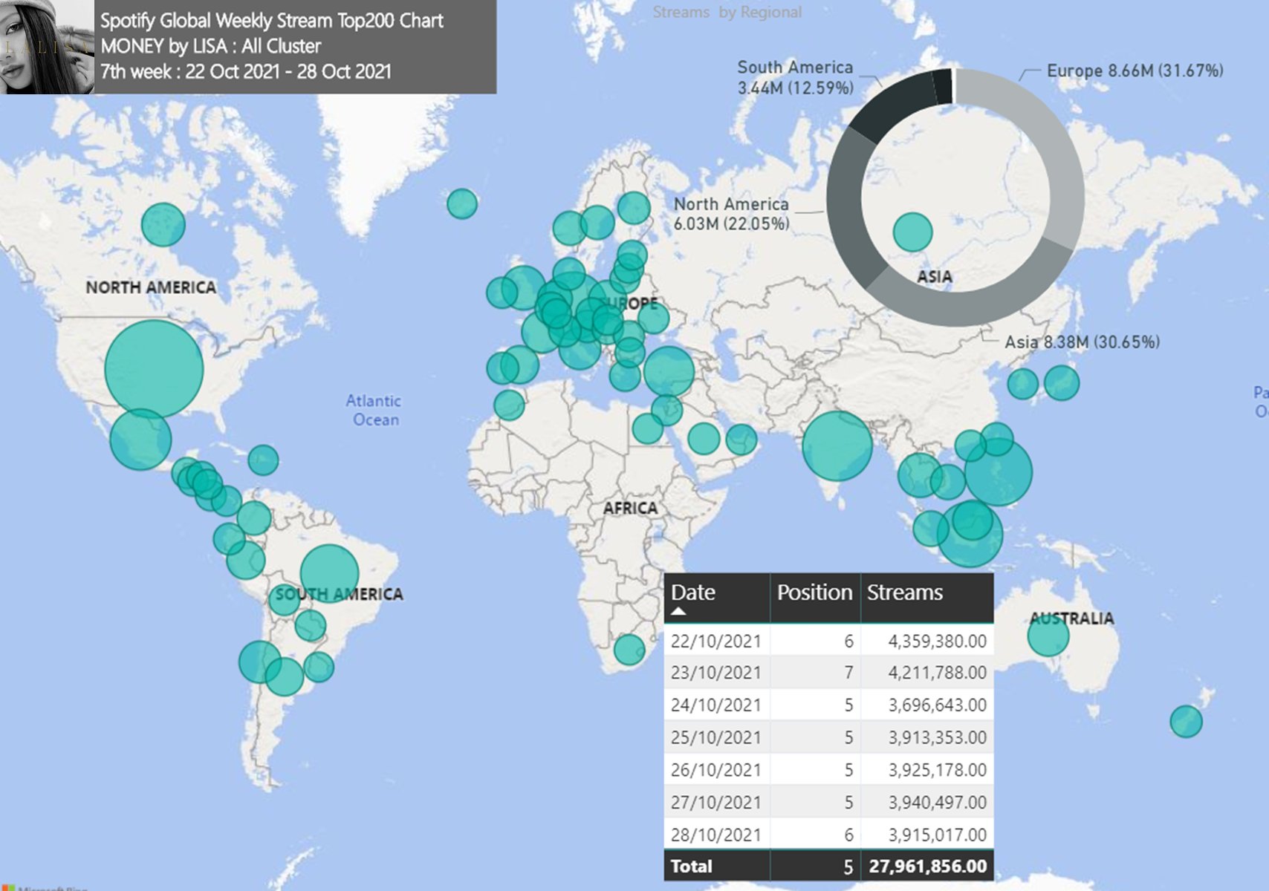Click the Morocco bubble
This screenshot has width=1269, height=891.
[x=509, y=405]
